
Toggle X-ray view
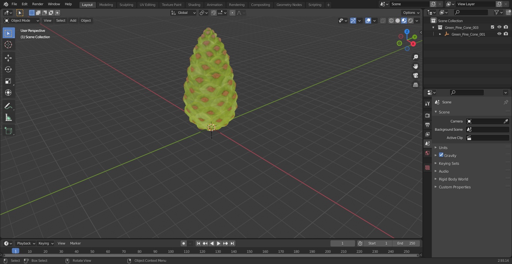pyautogui.click(x=383, y=21)
